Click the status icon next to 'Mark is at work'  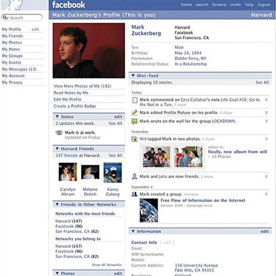(x=59, y=133)
